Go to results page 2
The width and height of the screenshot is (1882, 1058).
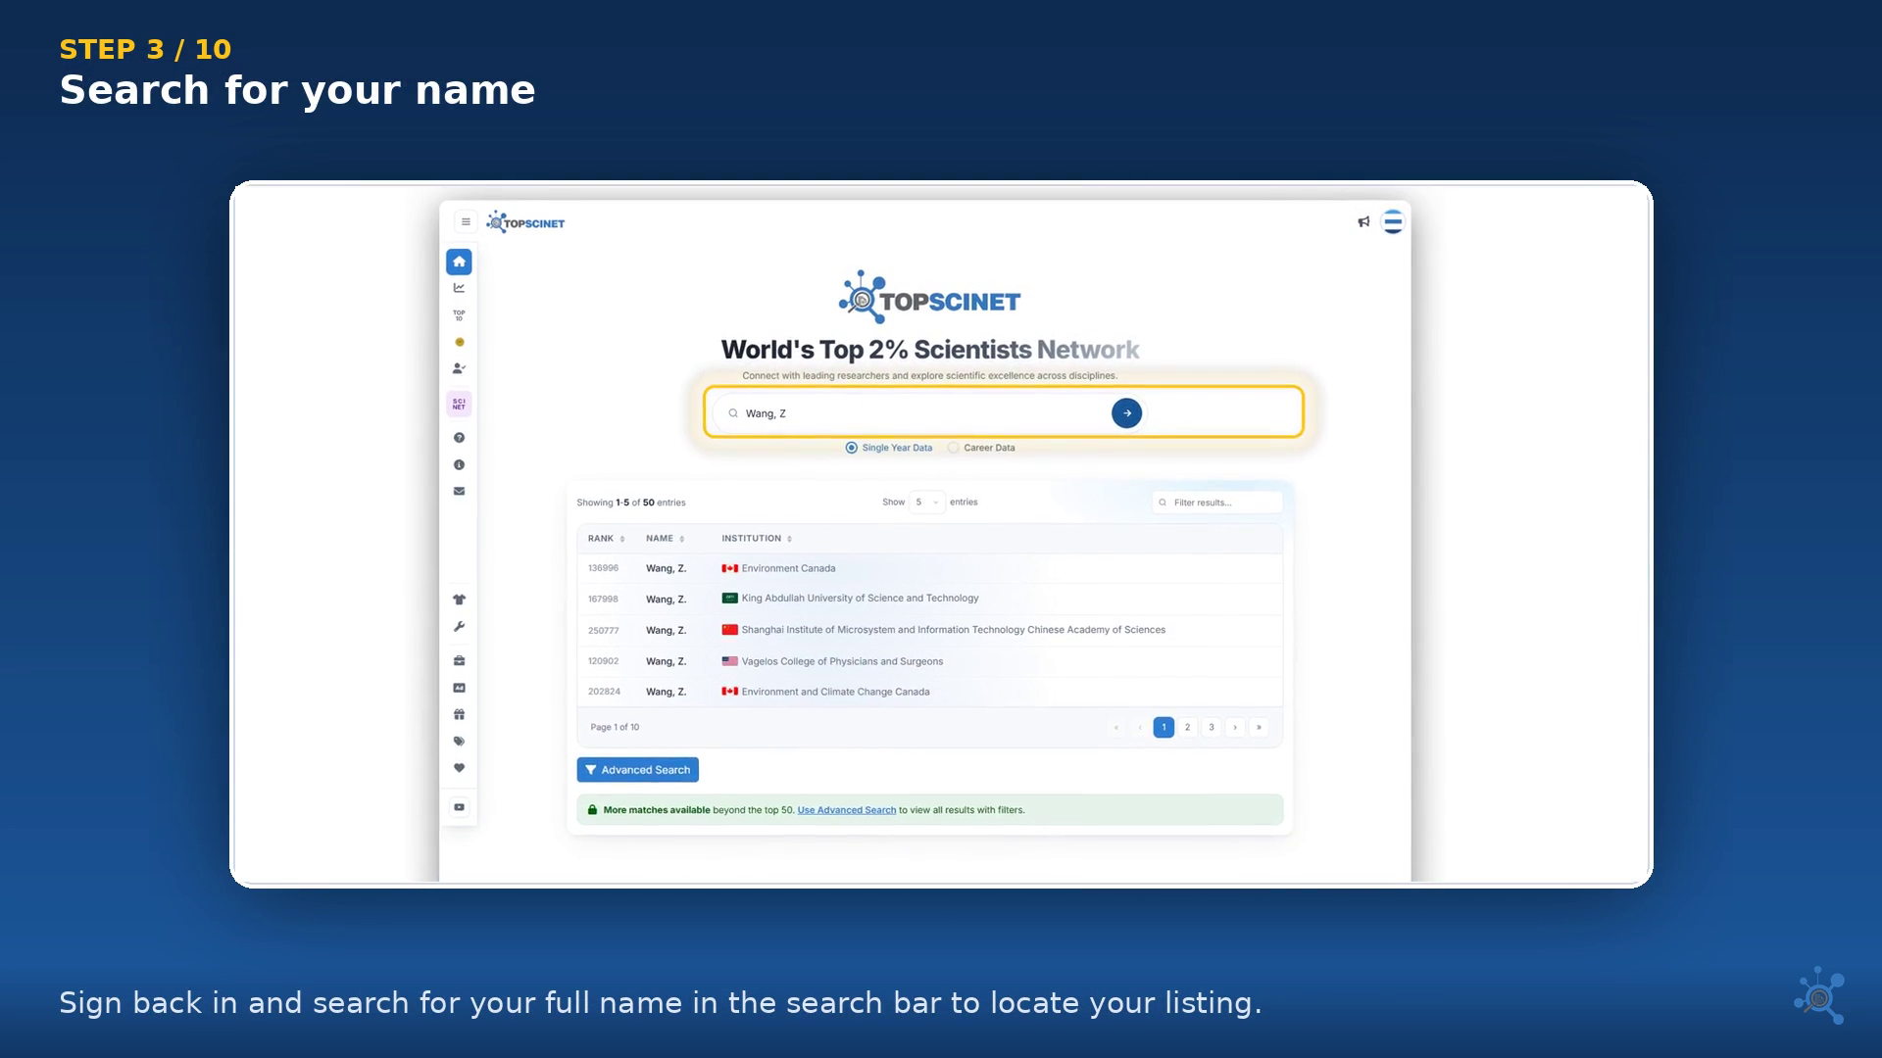(1187, 727)
